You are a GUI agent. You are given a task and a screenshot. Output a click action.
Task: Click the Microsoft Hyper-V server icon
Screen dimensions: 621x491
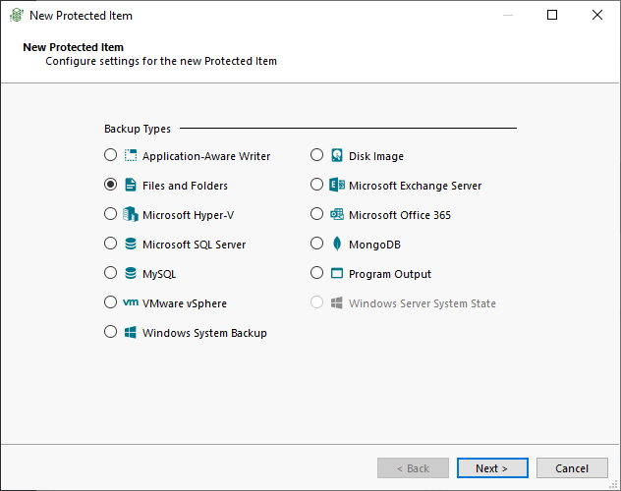click(x=131, y=214)
